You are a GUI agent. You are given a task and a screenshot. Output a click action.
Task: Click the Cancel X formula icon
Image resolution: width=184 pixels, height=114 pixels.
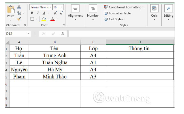(x=44, y=34)
